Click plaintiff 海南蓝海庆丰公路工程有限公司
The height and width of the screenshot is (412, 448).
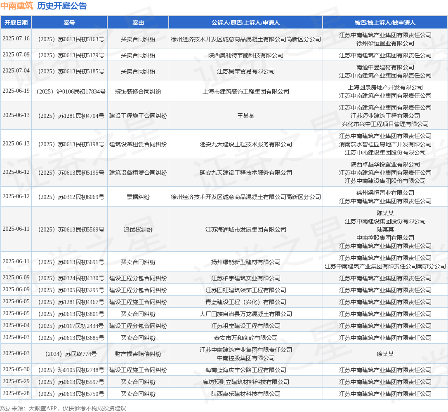(x=246, y=370)
